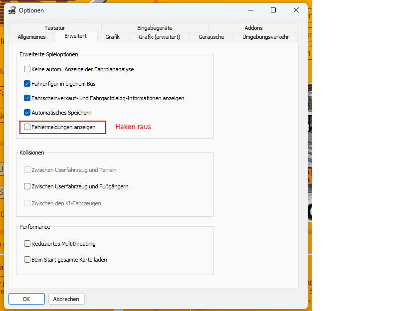Enable collision Zwischen Userfahrzeug und Fußgängern
The width and height of the screenshot is (399, 311).
coord(27,186)
